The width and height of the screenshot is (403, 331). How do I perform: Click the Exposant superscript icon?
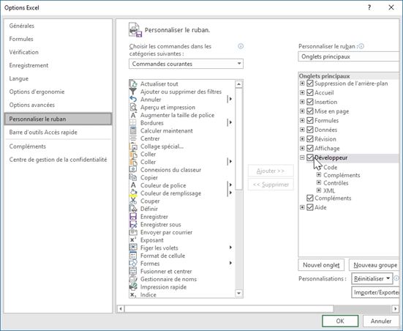click(x=133, y=240)
